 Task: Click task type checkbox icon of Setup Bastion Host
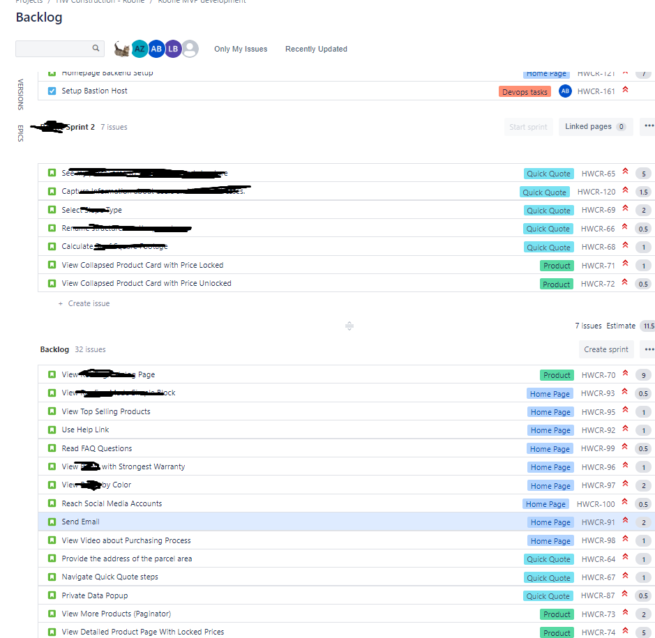[x=52, y=91]
